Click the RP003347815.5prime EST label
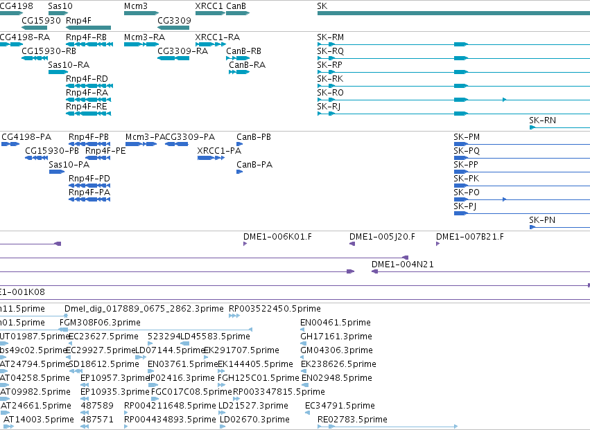Viewport: 590px width, 430px height. click(279, 392)
